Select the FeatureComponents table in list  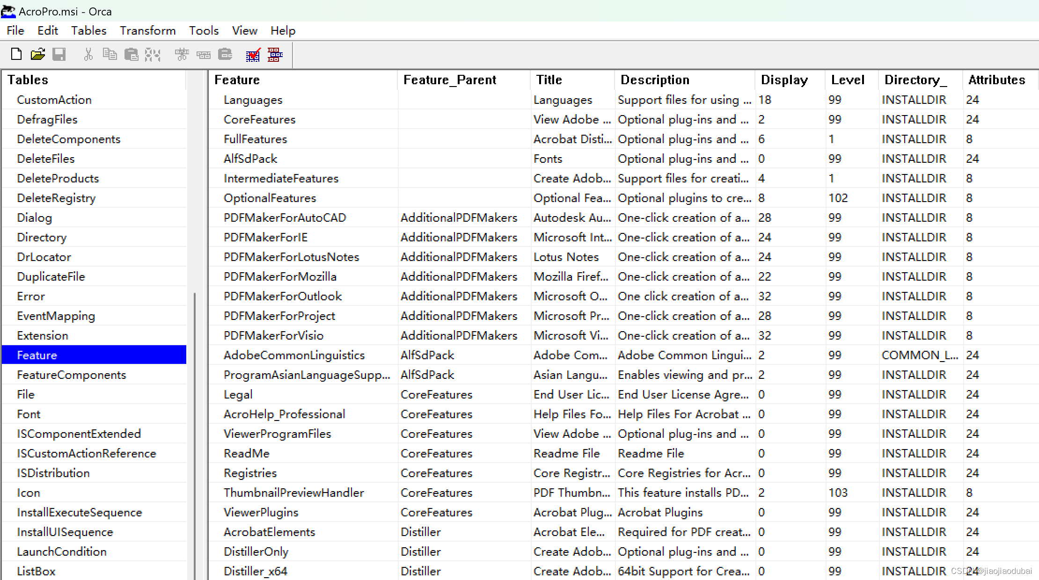(x=71, y=375)
